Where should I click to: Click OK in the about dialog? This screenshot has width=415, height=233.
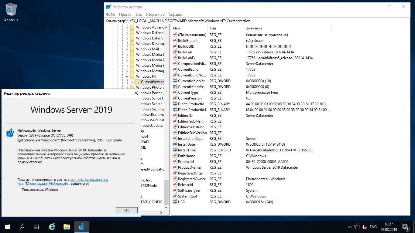pyautogui.click(x=127, y=210)
